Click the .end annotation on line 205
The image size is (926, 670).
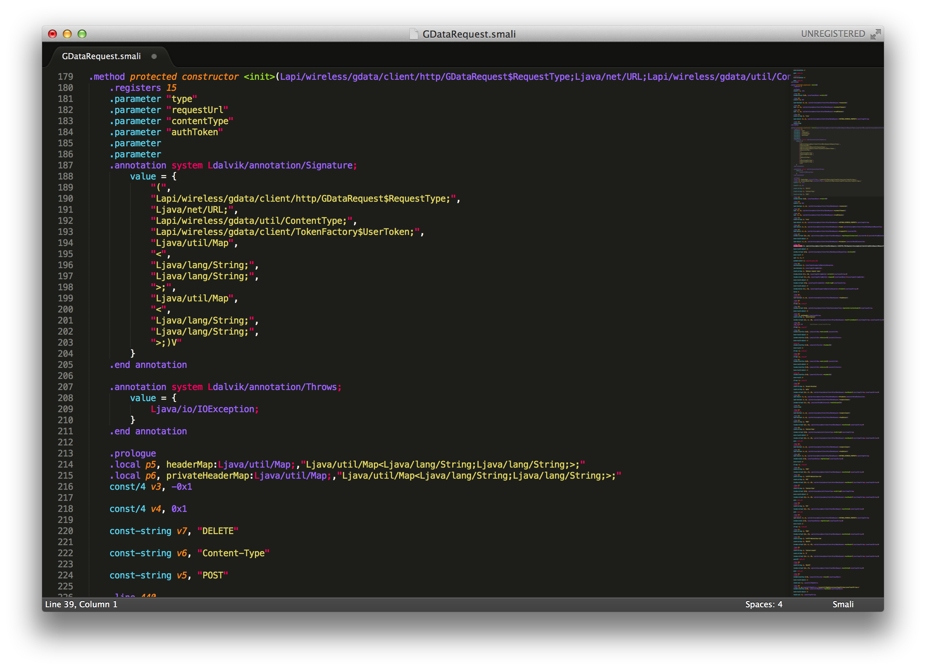[x=148, y=365]
